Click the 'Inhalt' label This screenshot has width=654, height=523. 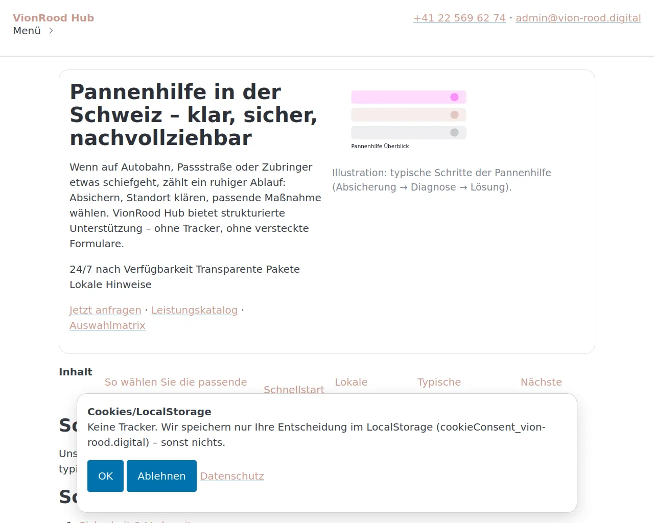tap(76, 372)
